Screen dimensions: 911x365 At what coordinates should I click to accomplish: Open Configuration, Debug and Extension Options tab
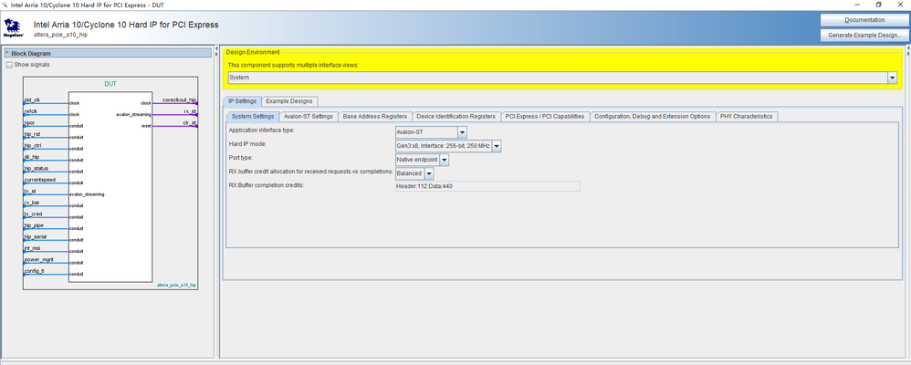pyautogui.click(x=653, y=116)
